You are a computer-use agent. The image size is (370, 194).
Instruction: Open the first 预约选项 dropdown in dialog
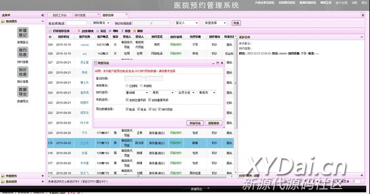click(137, 93)
